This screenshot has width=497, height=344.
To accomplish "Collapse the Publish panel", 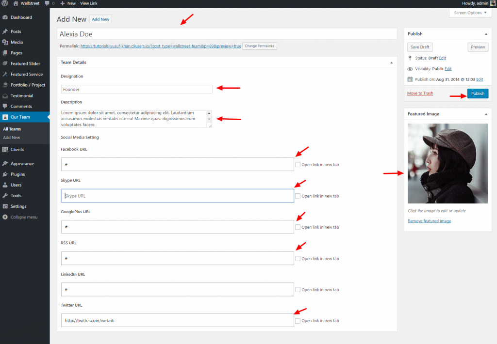I will (x=486, y=34).
